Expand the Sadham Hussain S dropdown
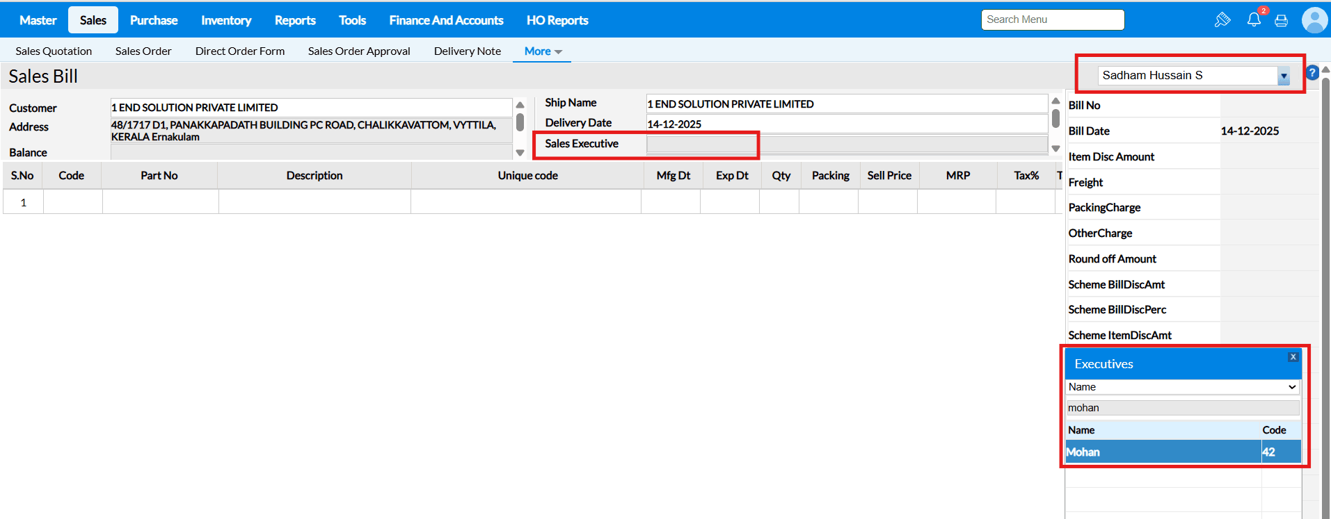The image size is (1331, 519). 1283,76
